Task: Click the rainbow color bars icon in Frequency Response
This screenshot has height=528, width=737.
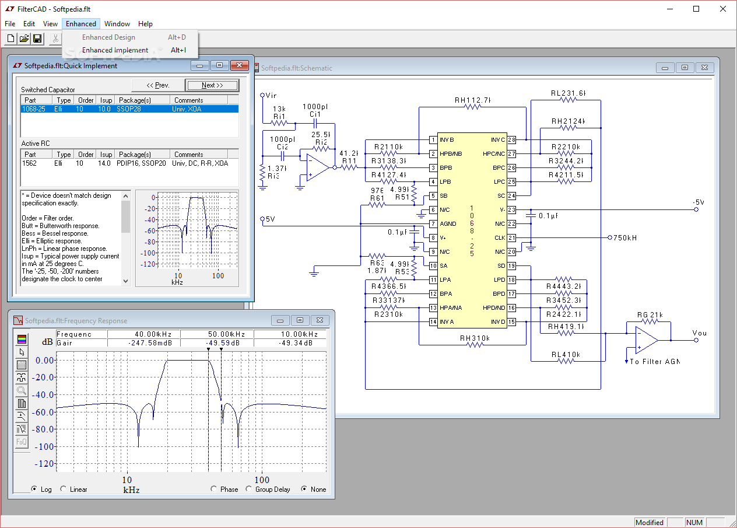Action: (x=22, y=339)
